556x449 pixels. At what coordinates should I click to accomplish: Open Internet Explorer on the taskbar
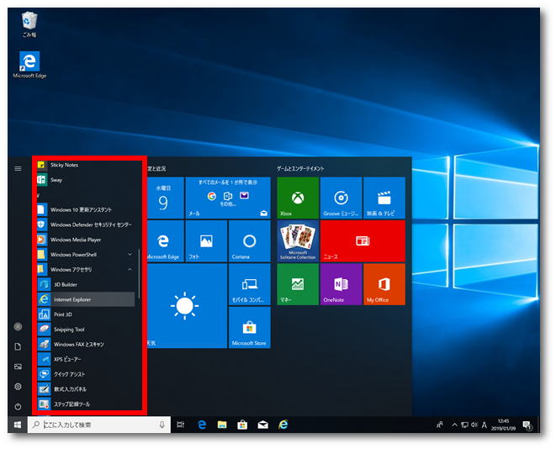pyautogui.click(x=283, y=425)
